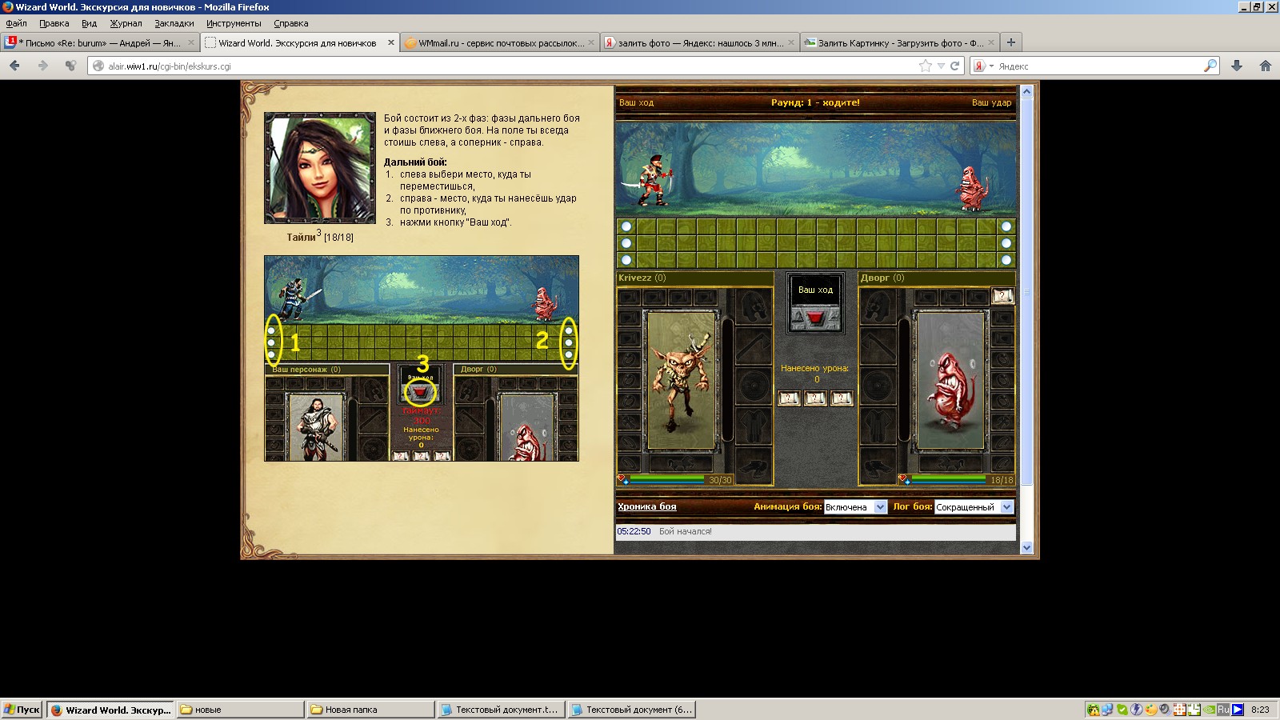Select Дворг's helmet equipment slot
The height and width of the screenshot is (720, 1280).
(x=878, y=305)
